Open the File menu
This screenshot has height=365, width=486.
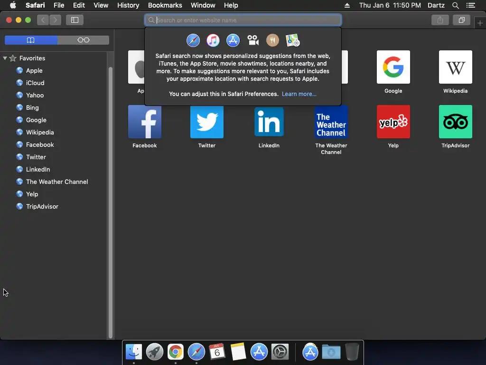click(59, 5)
